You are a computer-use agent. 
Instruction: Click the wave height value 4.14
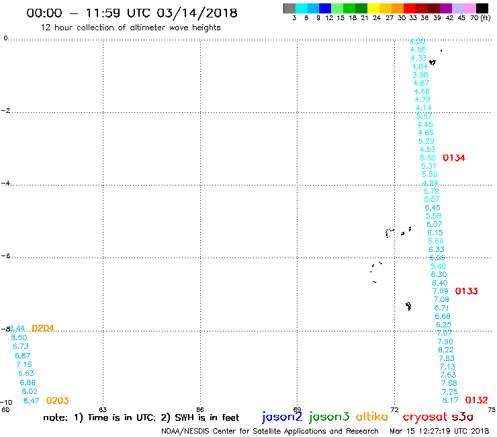tap(424, 108)
